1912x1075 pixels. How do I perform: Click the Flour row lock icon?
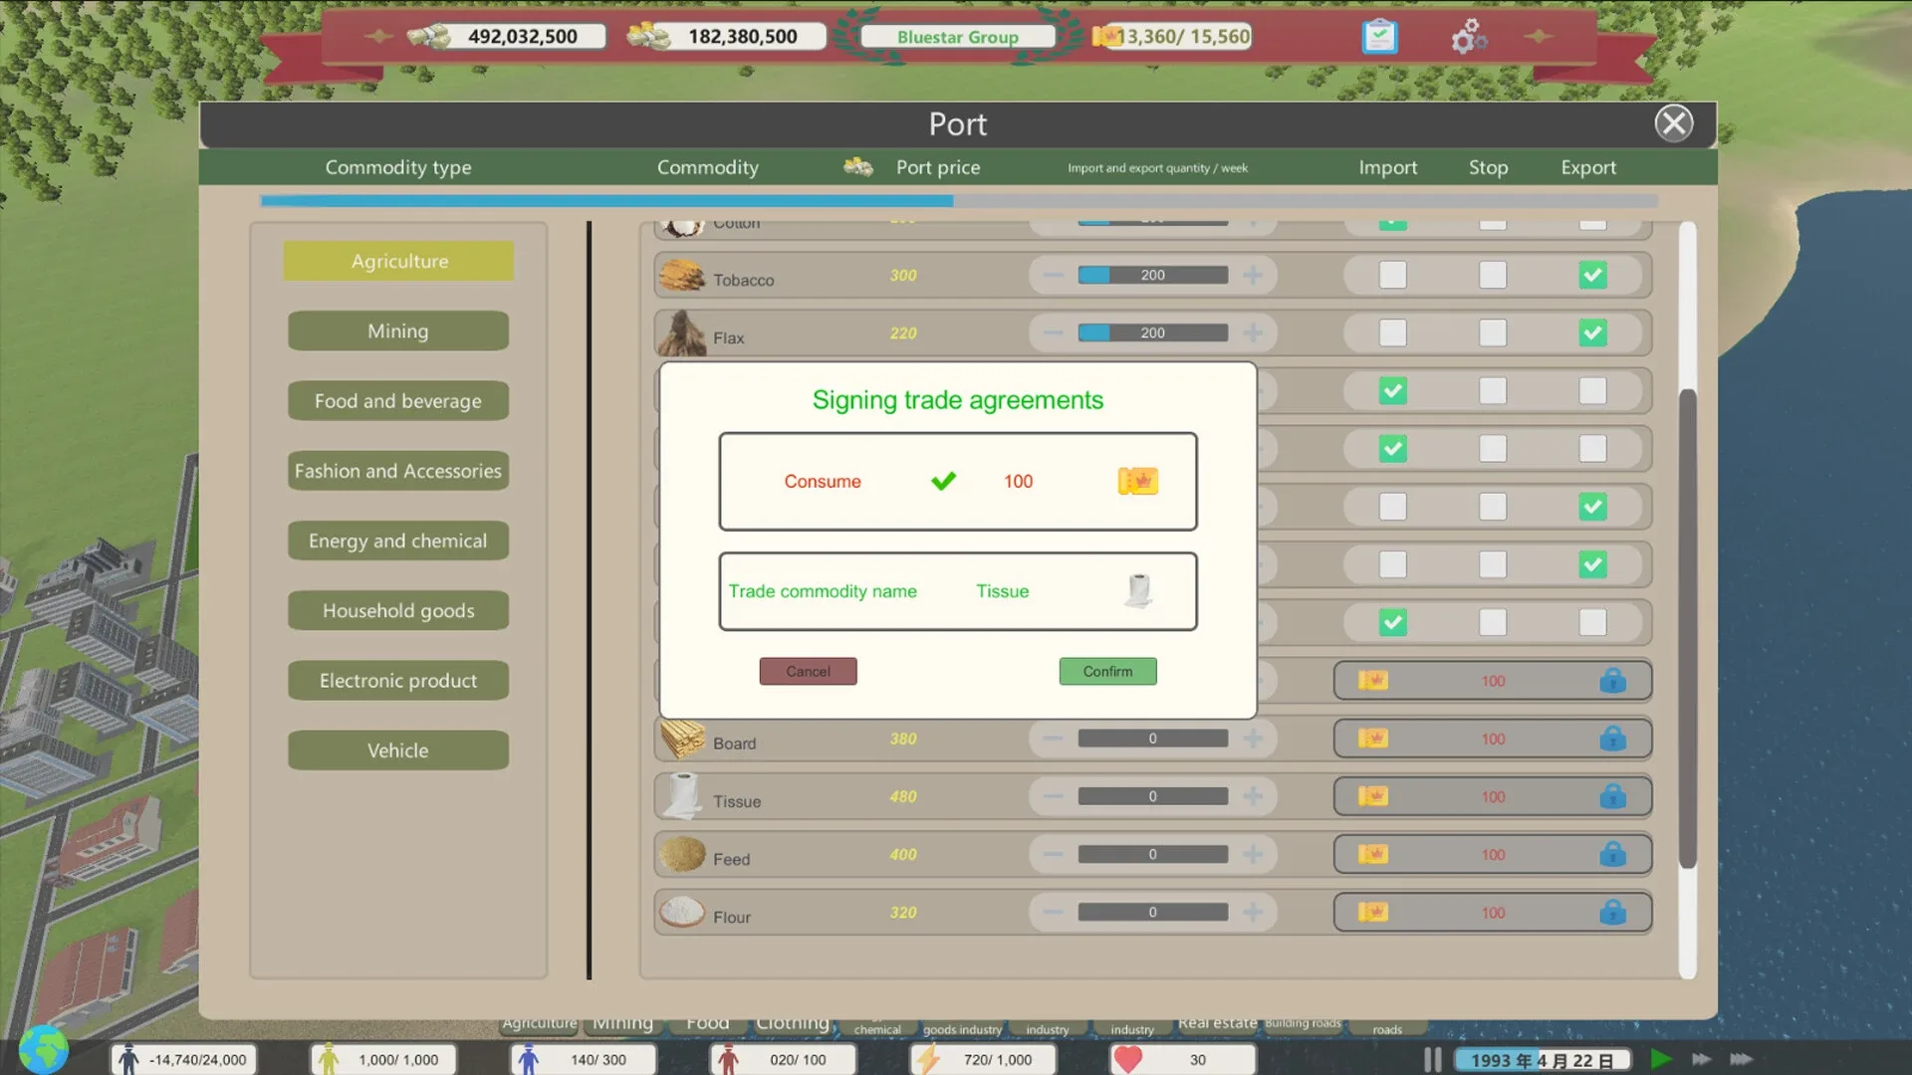tap(1612, 913)
